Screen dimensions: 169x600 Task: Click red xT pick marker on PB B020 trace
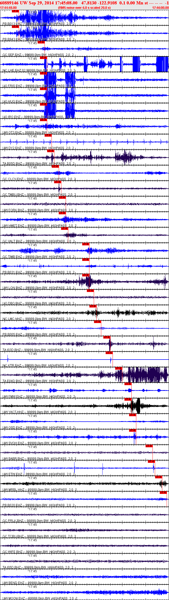click(x=163, y=493)
